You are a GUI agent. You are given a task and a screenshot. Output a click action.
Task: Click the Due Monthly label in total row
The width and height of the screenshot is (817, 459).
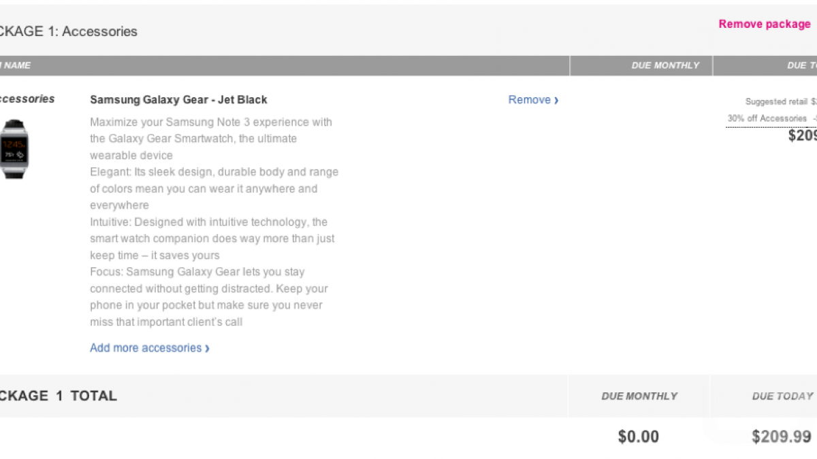coord(639,396)
